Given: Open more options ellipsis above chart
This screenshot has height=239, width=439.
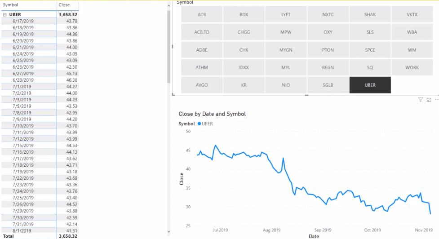Looking at the screenshot, I should (x=437, y=100).
